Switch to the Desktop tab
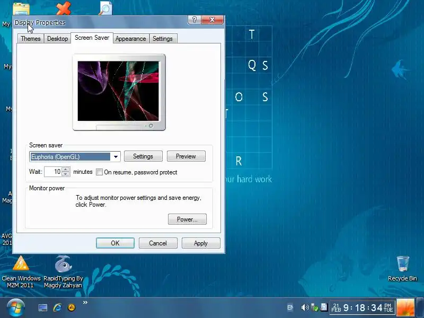424x318 pixels. (x=57, y=39)
